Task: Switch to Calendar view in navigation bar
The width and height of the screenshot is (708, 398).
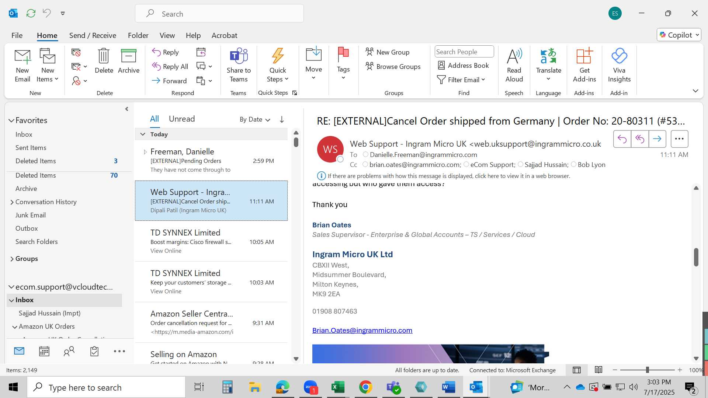Action: click(x=44, y=351)
